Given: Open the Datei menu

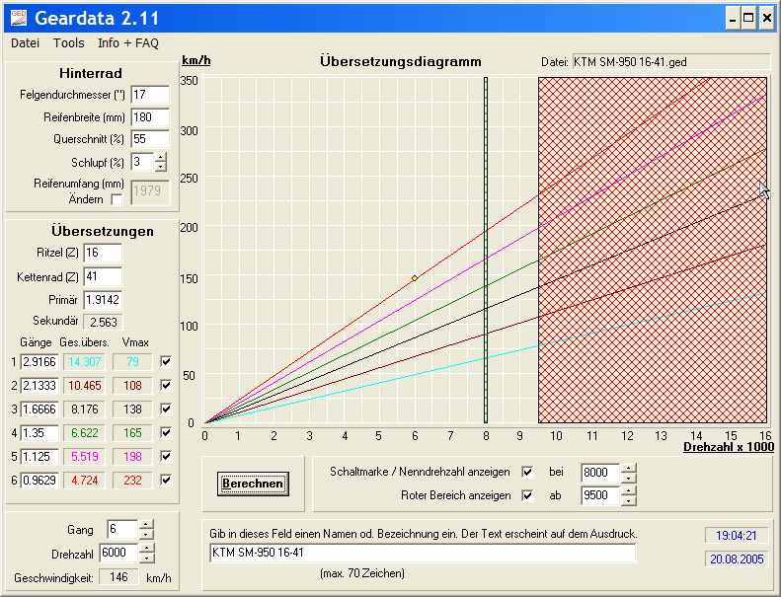Looking at the screenshot, I should click(25, 43).
